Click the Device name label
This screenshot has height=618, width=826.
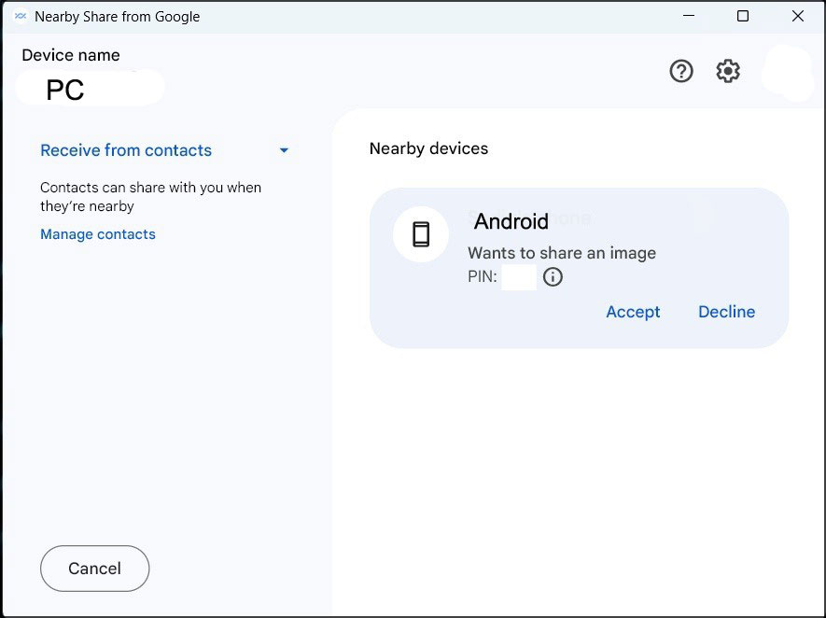point(71,55)
